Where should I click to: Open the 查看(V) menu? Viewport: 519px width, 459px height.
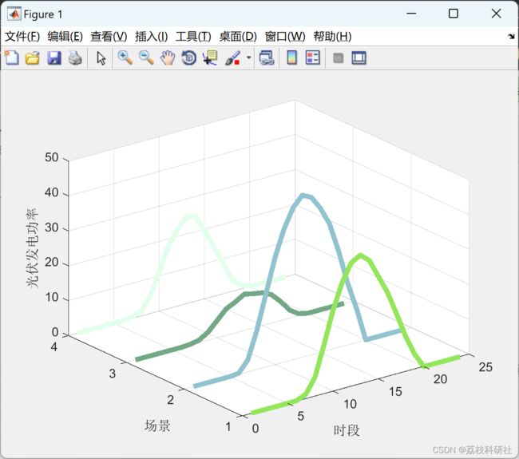pyautogui.click(x=109, y=37)
